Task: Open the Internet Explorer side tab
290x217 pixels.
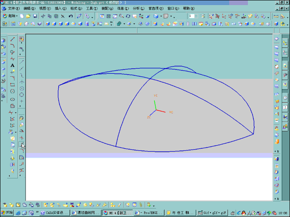Action: 285,66
